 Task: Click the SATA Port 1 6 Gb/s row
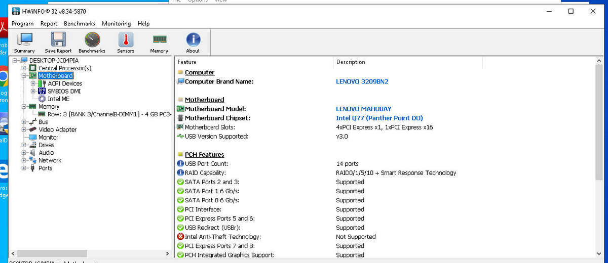385,191
